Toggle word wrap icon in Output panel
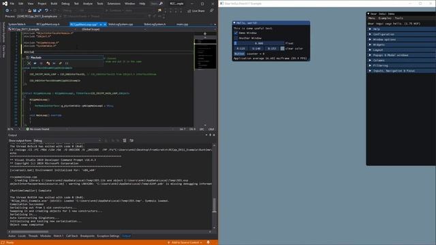The image size is (436, 245). pos(131,141)
